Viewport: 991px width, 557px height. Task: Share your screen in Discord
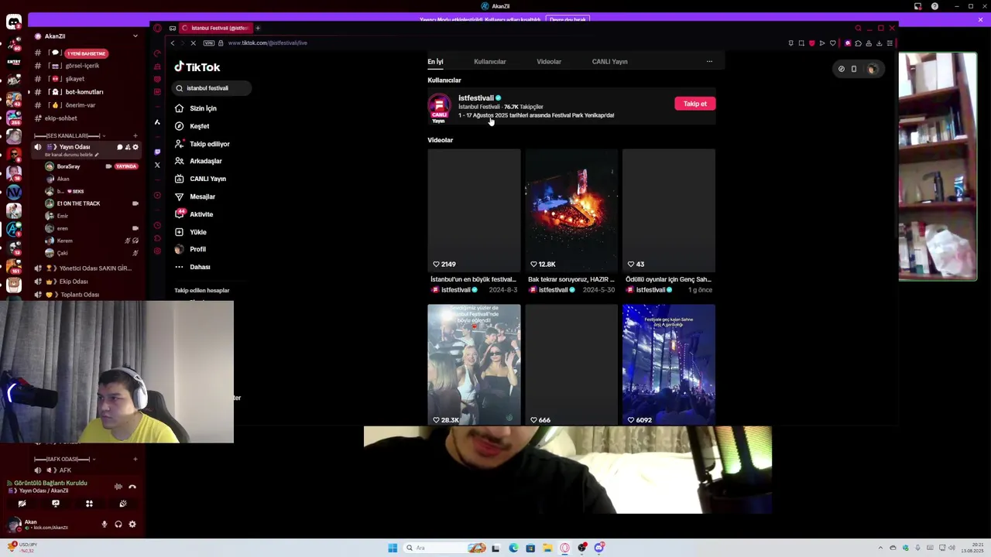pyautogui.click(x=56, y=504)
